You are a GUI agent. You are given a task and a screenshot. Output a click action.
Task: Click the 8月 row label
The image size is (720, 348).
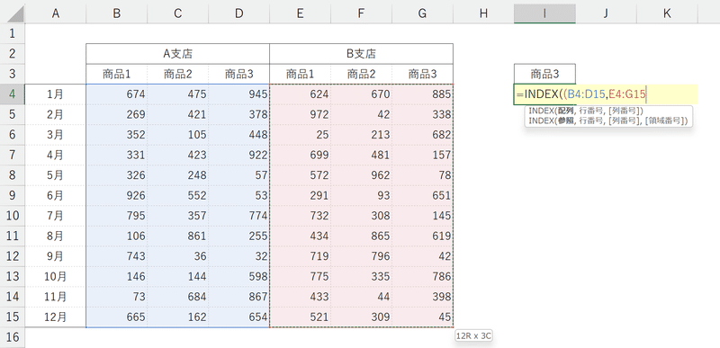coord(56,236)
